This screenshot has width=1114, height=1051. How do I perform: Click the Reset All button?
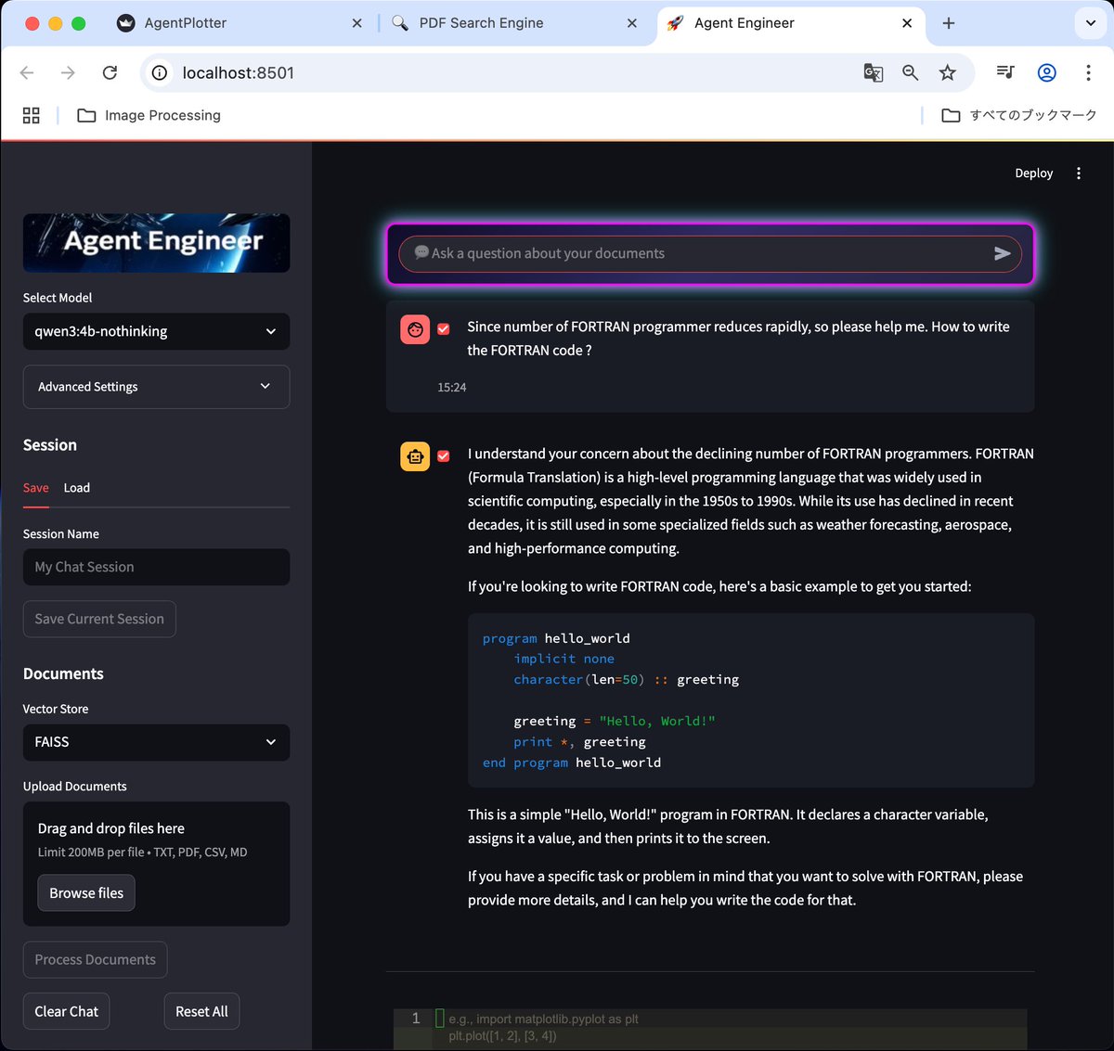(x=201, y=1012)
